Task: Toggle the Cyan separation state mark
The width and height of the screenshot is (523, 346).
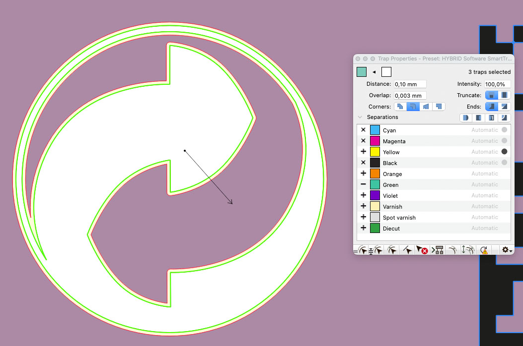Action: click(x=363, y=130)
